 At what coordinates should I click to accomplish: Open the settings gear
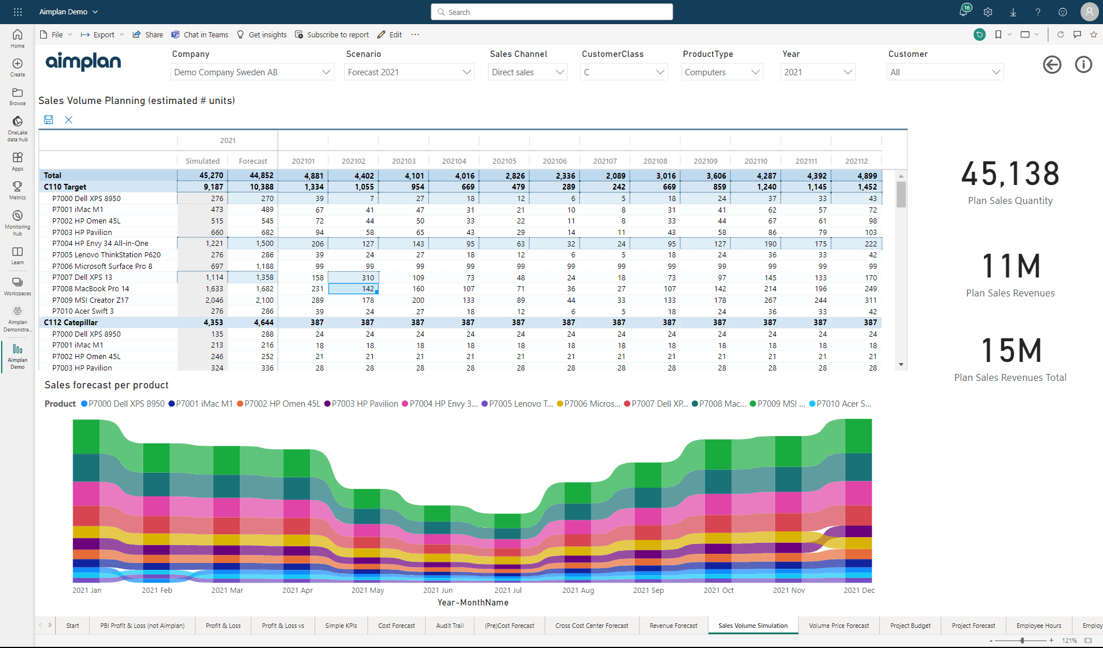point(988,11)
